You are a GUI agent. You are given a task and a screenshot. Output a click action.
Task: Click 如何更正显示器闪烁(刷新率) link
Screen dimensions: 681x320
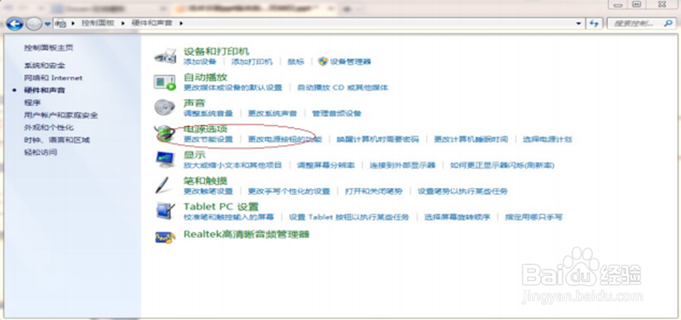(x=502, y=166)
